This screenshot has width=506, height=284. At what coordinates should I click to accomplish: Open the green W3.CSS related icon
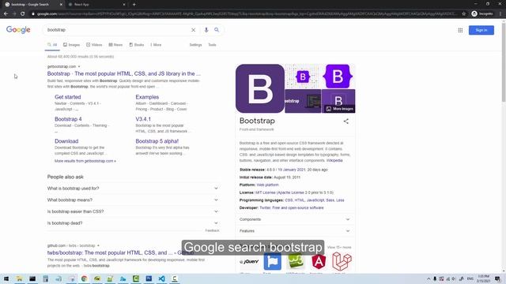(x=295, y=261)
